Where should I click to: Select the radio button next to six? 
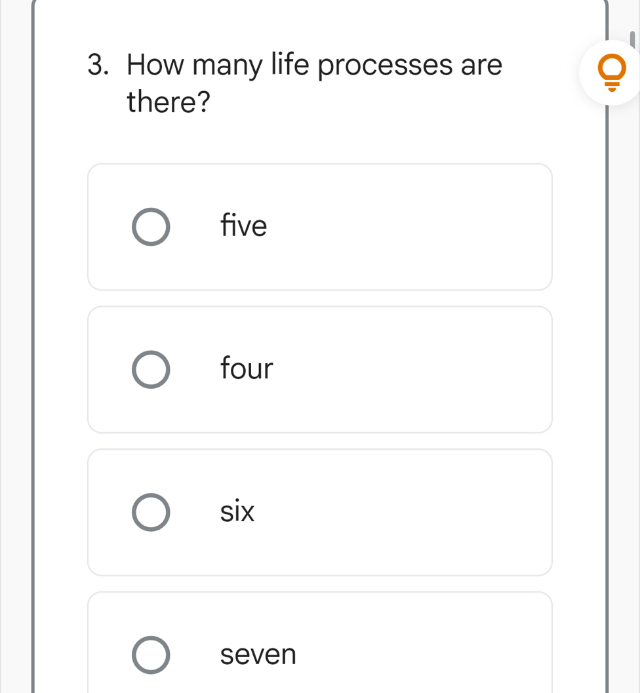(151, 512)
